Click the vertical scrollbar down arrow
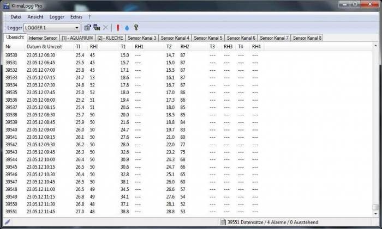This screenshot has height=229, width=382. (x=375, y=213)
